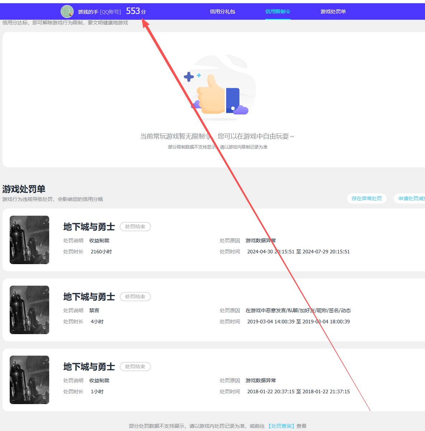Image resolution: width=425 pixels, height=431 pixels.
Task: Click the [QQ账号] label beside username
Action: (110, 12)
